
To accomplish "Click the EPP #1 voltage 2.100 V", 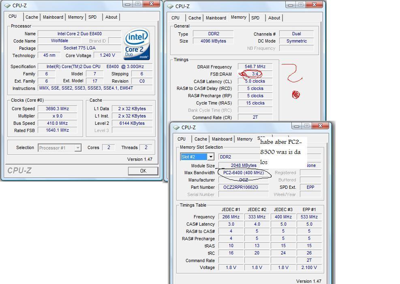I will click(x=309, y=267).
